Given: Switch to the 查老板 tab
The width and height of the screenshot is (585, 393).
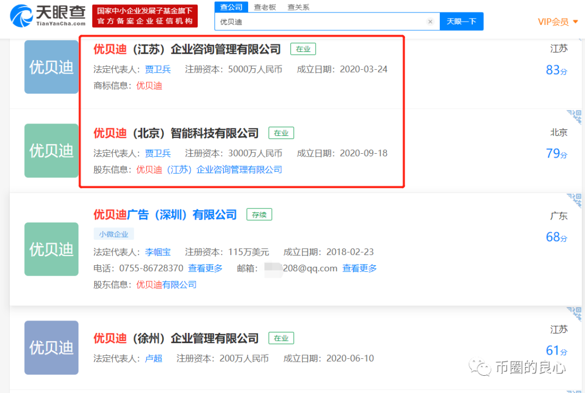Looking at the screenshot, I should pyautogui.click(x=265, y=7).
